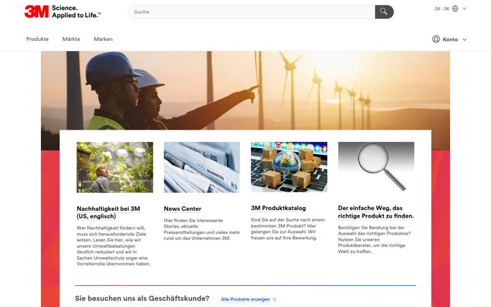This screenshot has width=491, height=307.
Task: Focus the Suche search field
Action: click(x=252, y=12)
